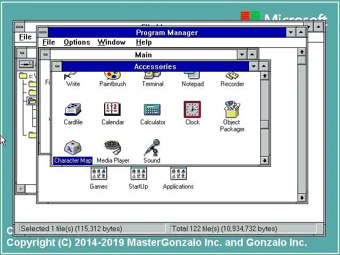Click the 'Total 122 file(s)' status text
Screen dimensions: 340x255
224,228
